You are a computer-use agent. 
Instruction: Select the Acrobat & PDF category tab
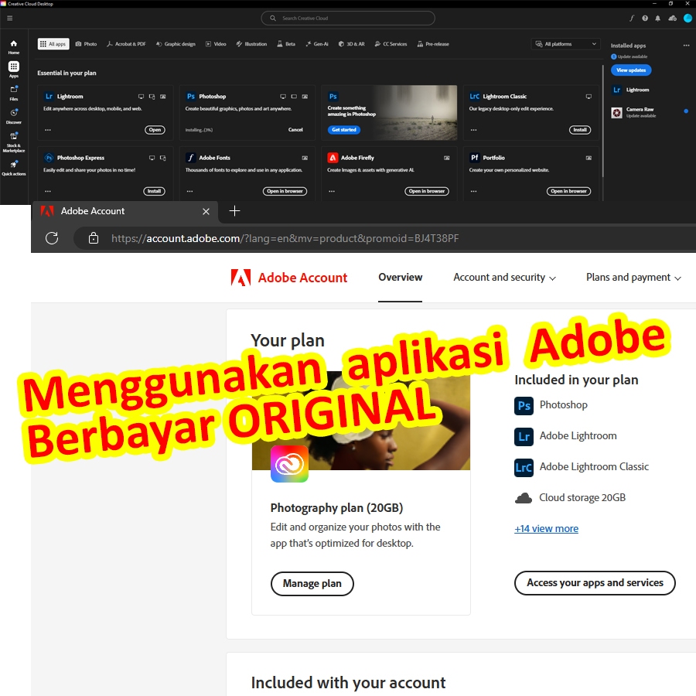127,44
